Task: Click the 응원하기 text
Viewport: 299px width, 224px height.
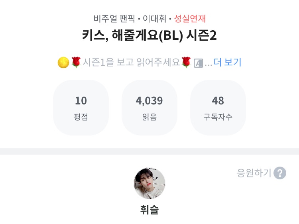Action: click(254, 173)
